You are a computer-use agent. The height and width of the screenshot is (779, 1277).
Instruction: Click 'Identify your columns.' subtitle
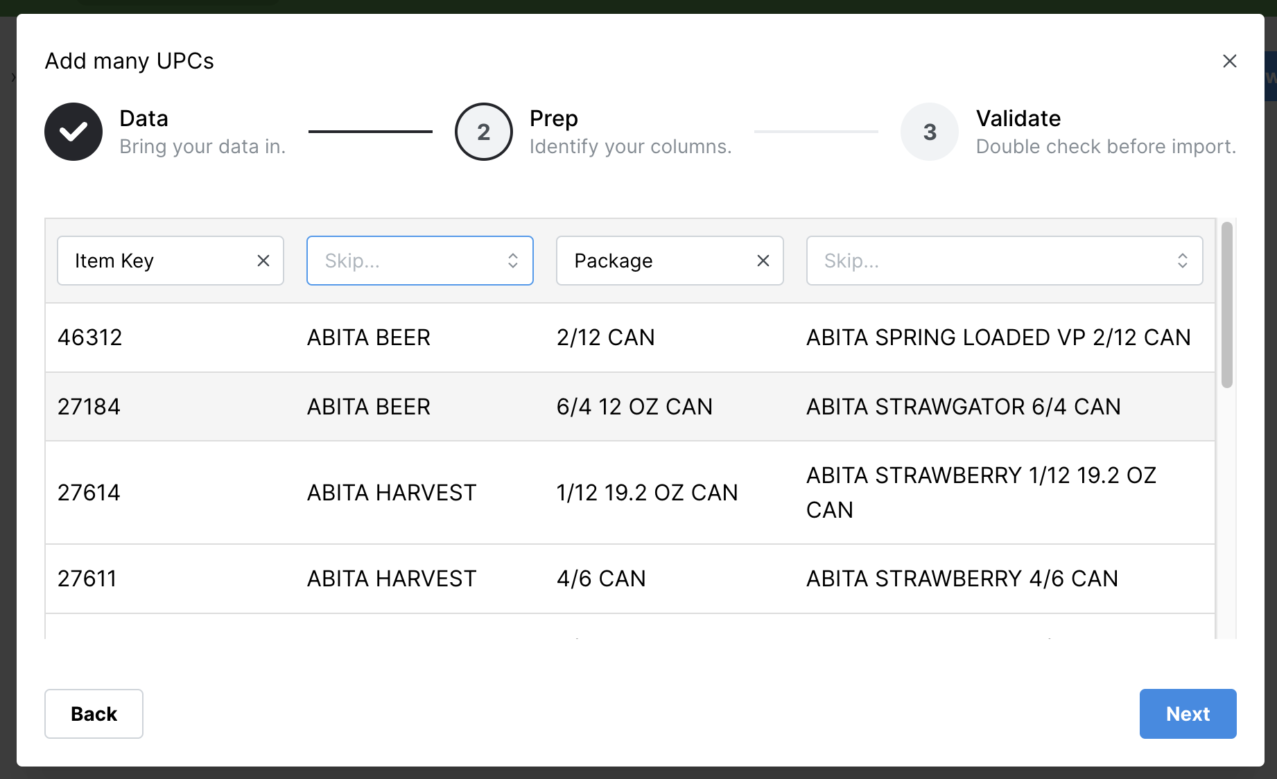631,147
